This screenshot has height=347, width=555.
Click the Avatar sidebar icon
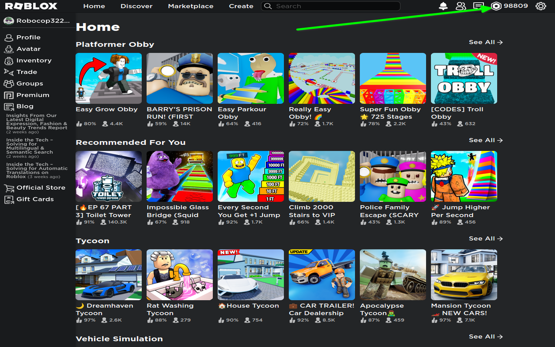(9, 49)
